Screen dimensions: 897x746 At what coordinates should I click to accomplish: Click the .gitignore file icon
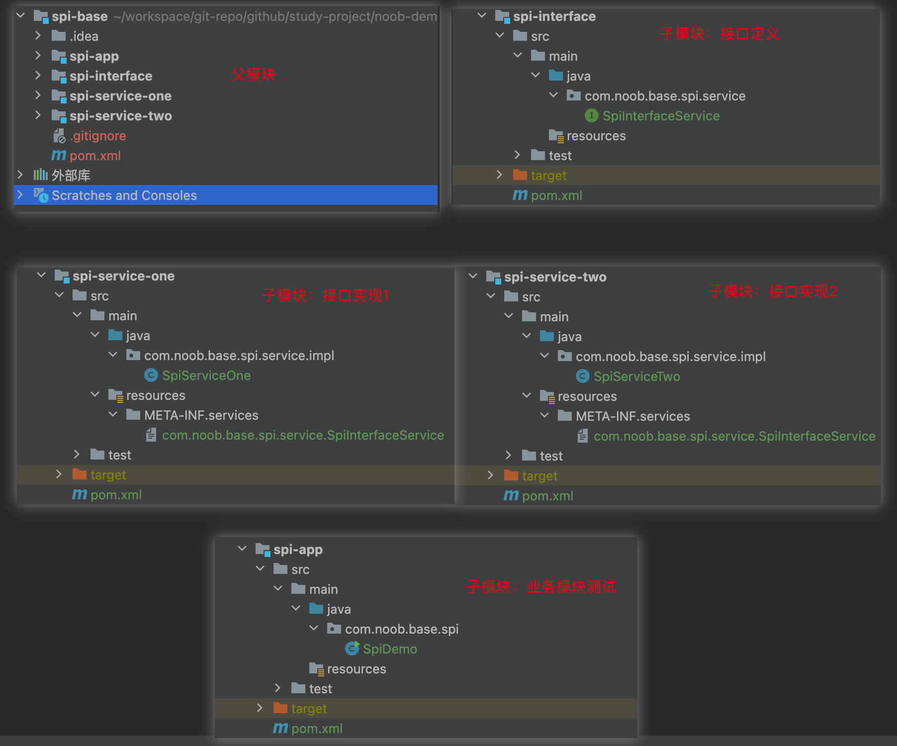pos(59,136)
